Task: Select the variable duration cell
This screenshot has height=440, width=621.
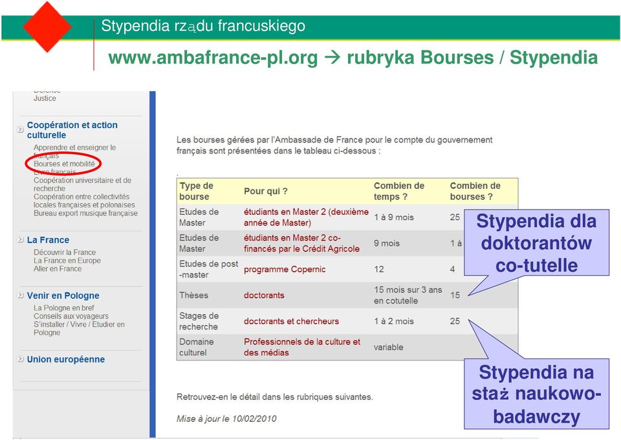Action: point(389,347)
